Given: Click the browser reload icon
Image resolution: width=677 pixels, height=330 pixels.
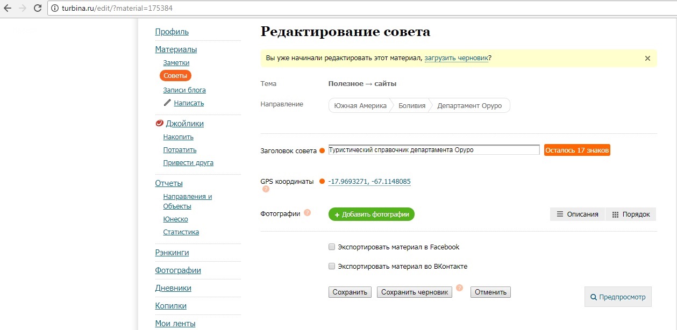Looking at the screenshot, I should pos(38,9).
